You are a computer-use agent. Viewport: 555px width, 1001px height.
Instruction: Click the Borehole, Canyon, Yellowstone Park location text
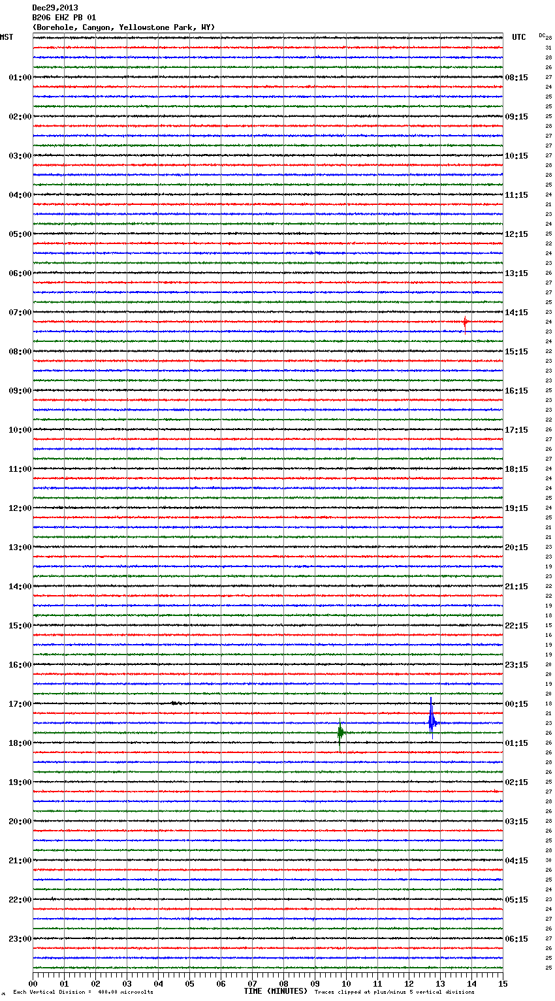pyautogui.click(x=123, y=27)
